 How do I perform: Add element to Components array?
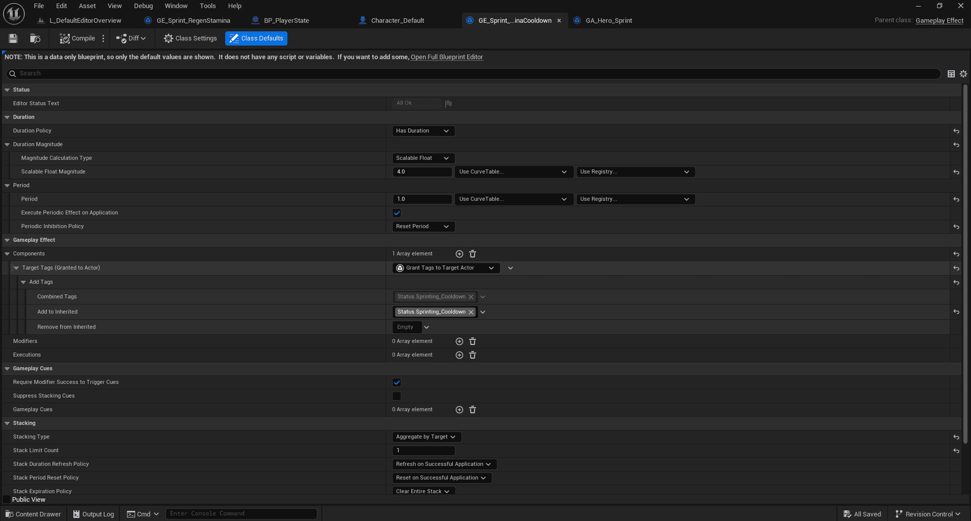[x=459, y=254]
